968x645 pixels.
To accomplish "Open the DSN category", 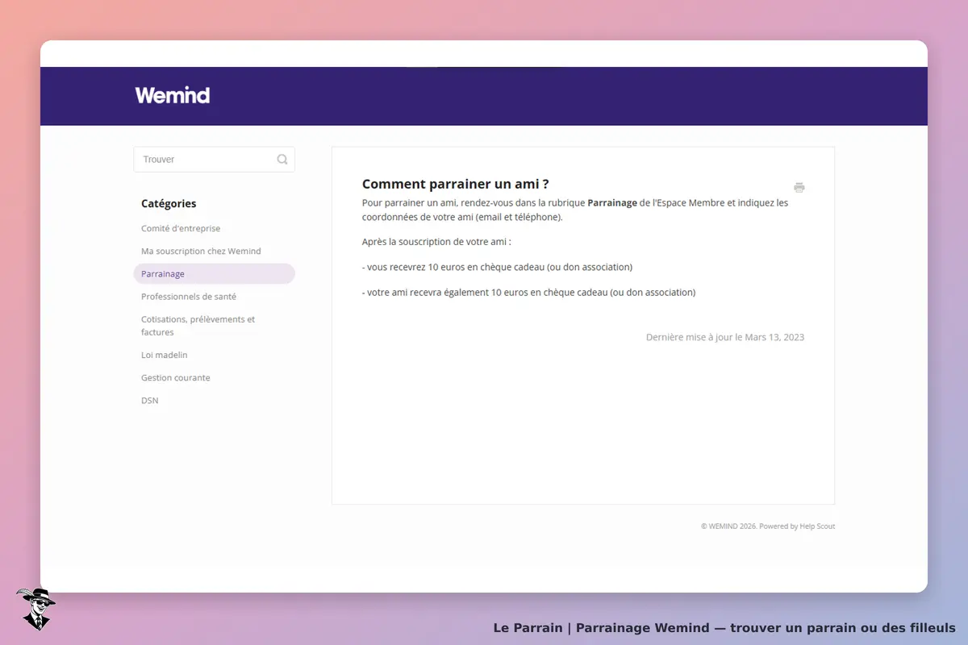I will click(x=150, y=400).
